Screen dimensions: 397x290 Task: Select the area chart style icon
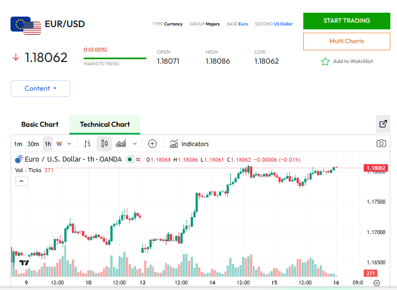121,144
